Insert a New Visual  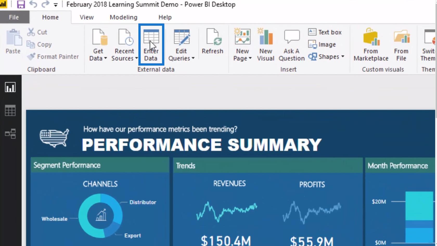(x=266, y=45)
